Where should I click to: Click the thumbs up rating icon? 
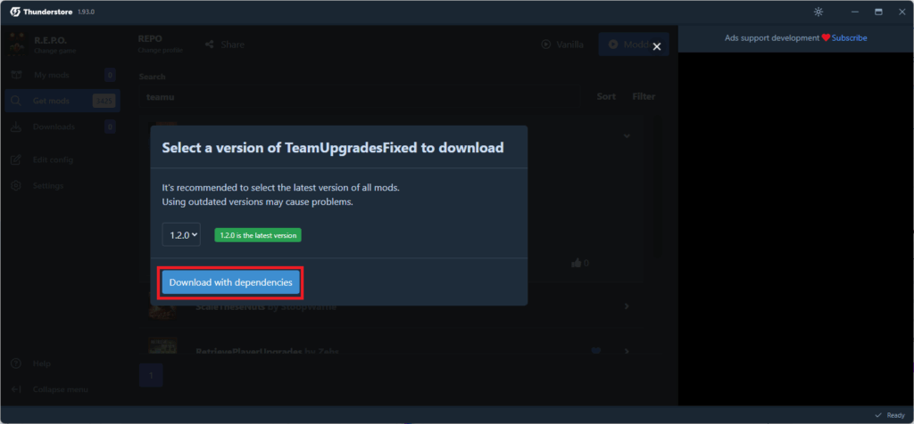tap(577, 263)
